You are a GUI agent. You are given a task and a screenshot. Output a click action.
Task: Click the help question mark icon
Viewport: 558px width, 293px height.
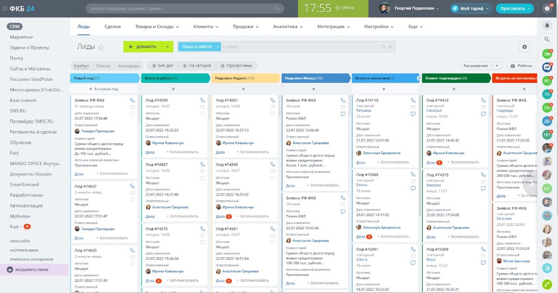tap(547, 9)
